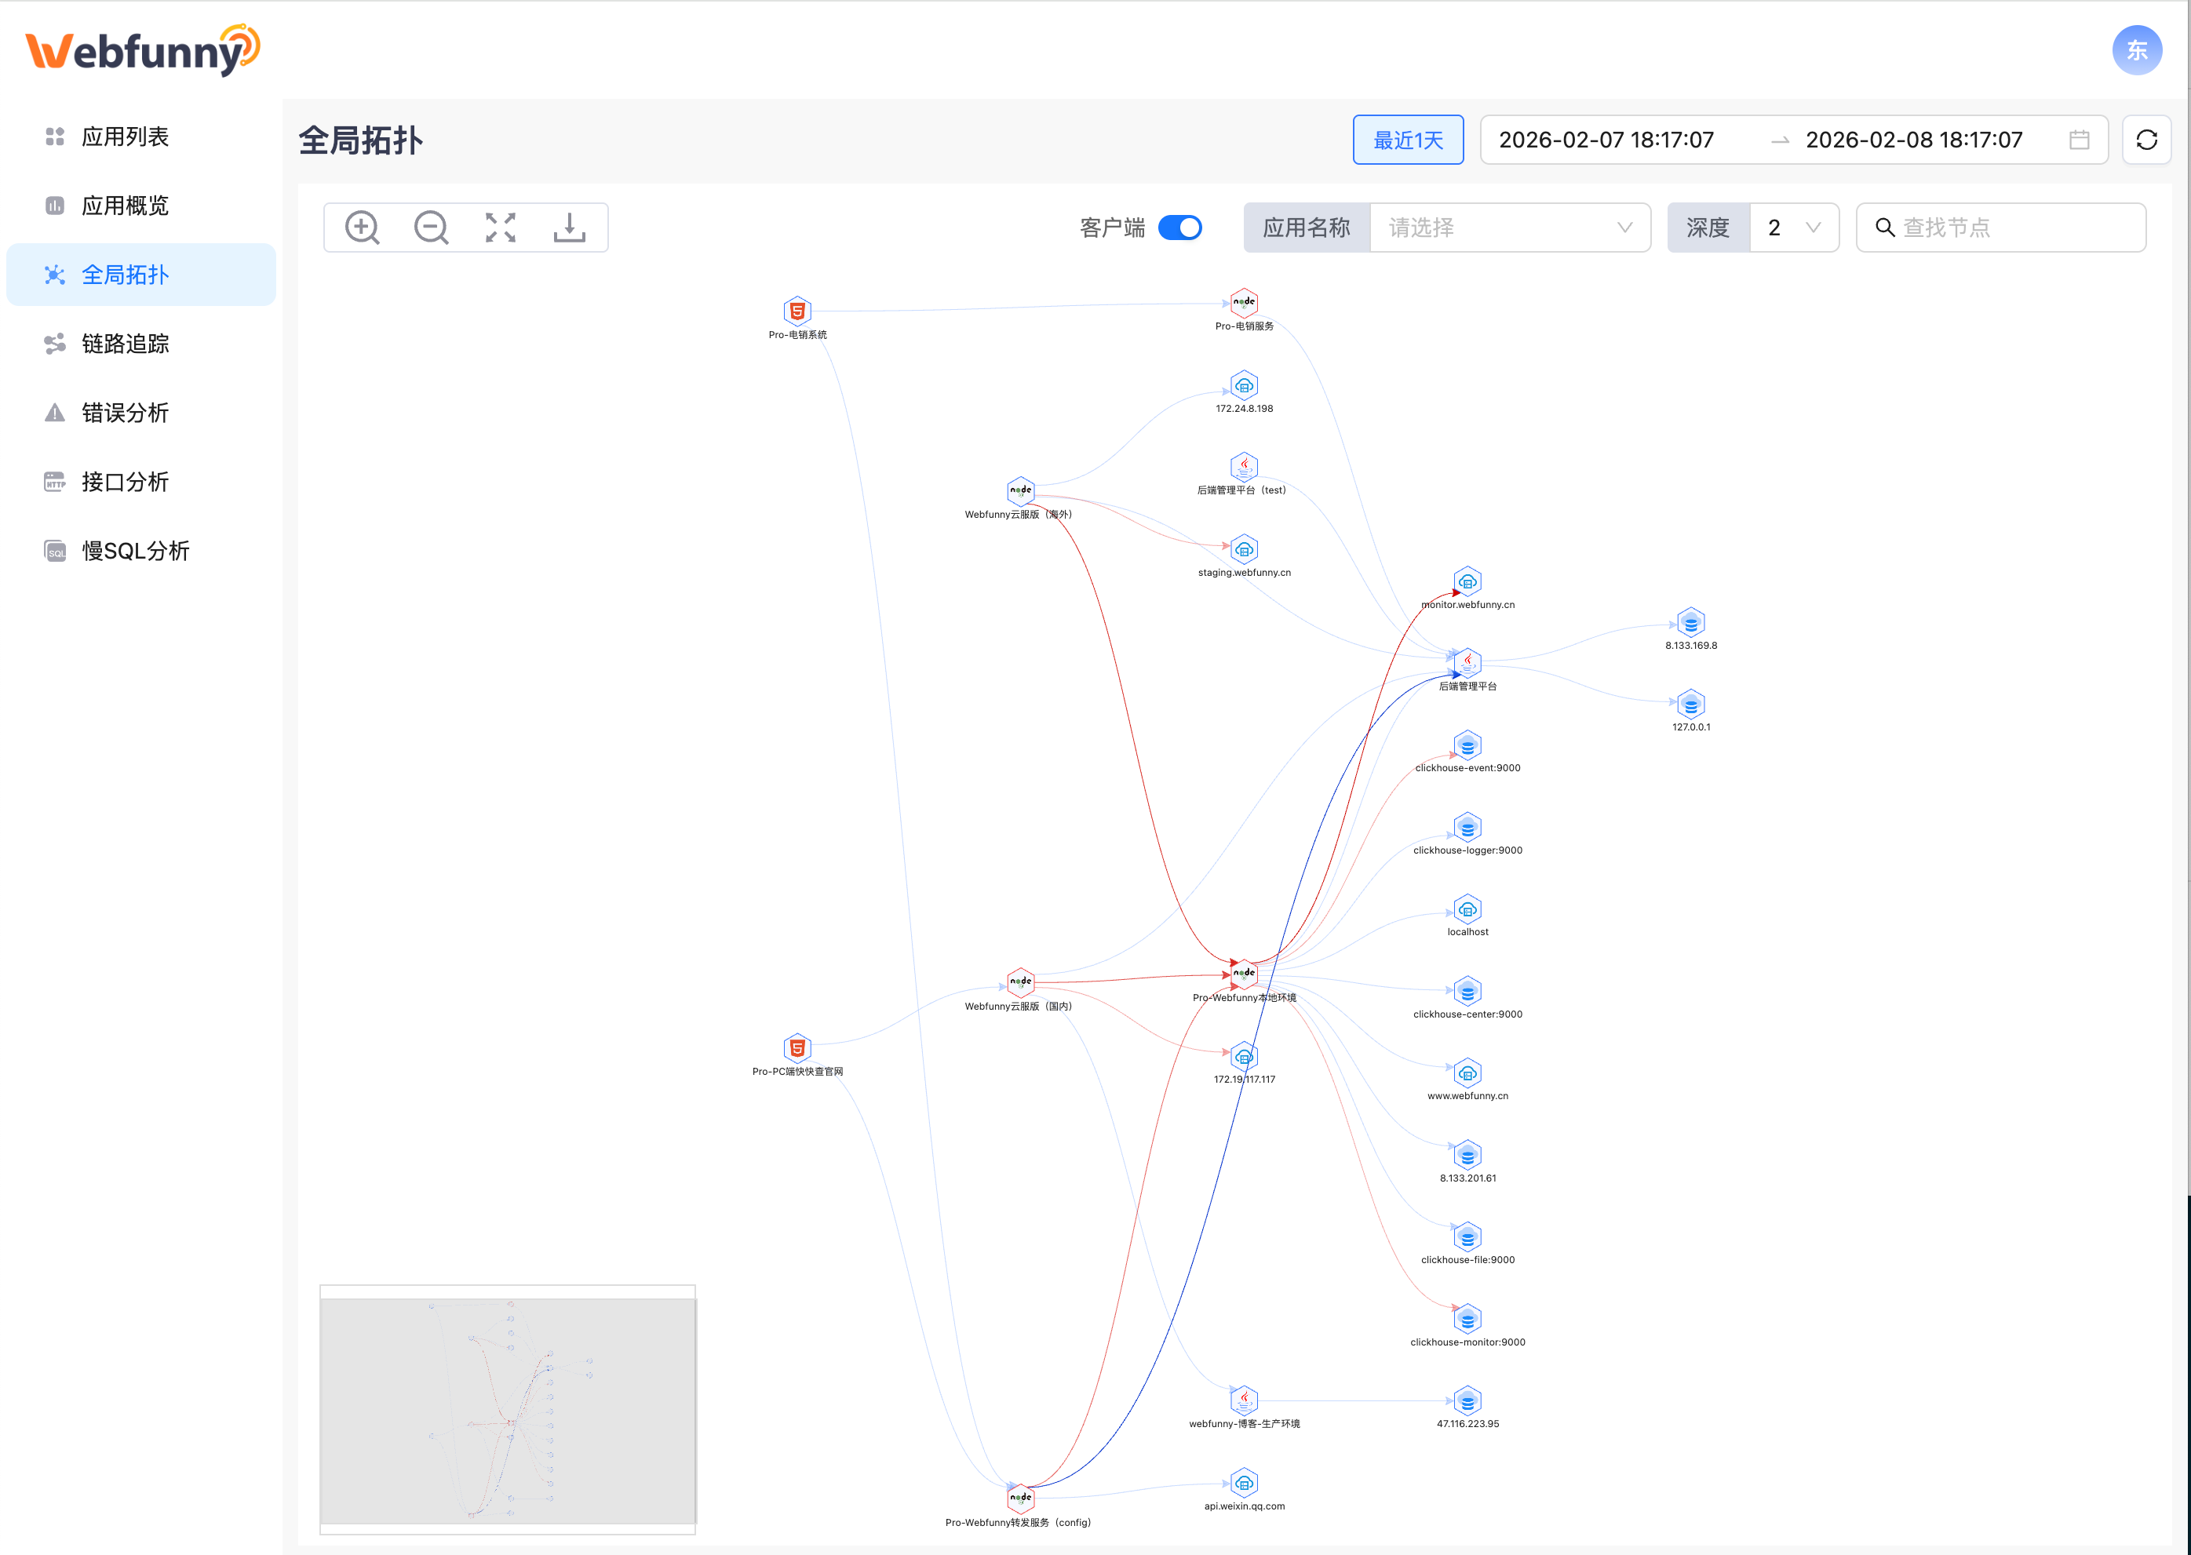Go to 应用列表 in sidebar

[125, 137]
